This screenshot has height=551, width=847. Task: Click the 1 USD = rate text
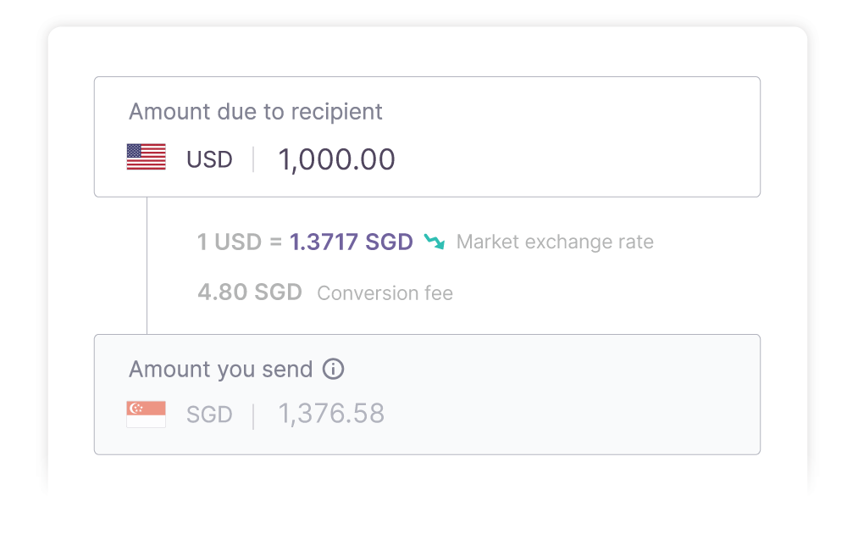240,242
